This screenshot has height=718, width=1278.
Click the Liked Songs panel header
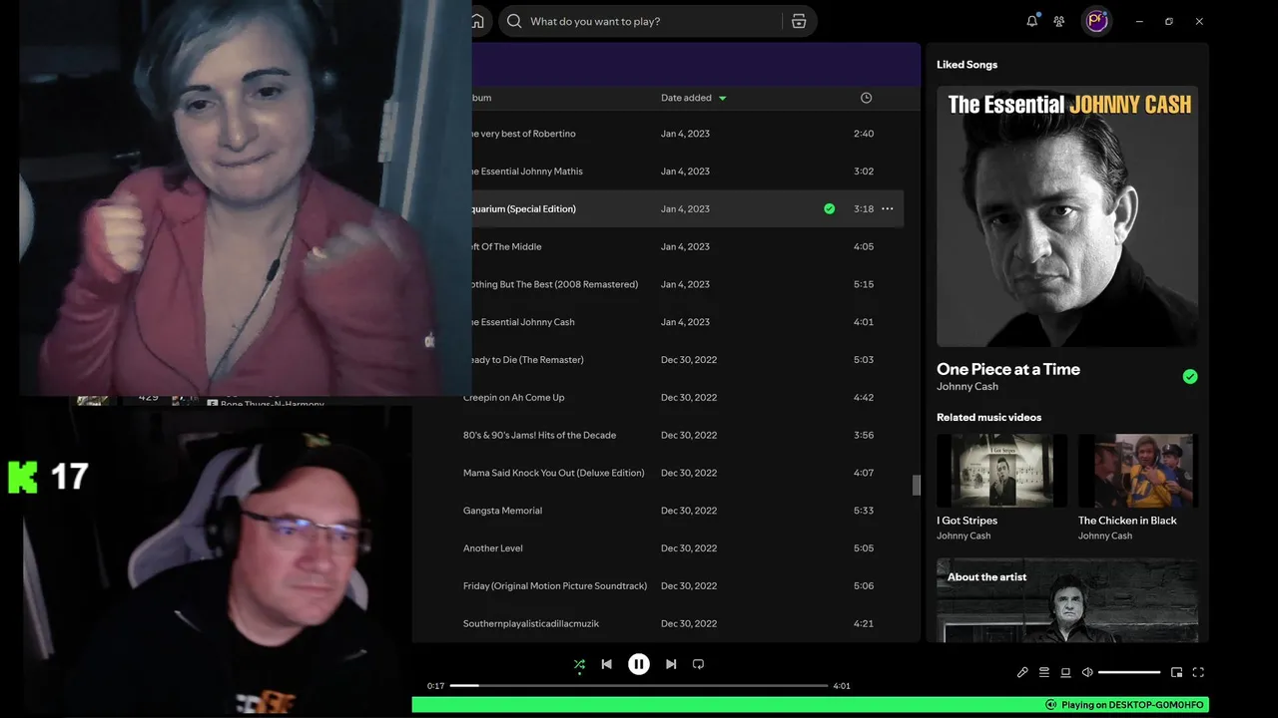tap(966, 65)
